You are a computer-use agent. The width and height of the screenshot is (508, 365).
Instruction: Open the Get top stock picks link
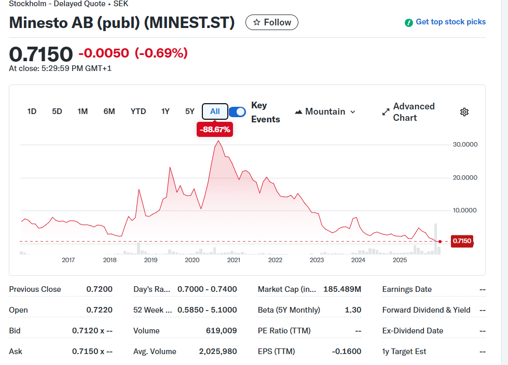[450, 22]
